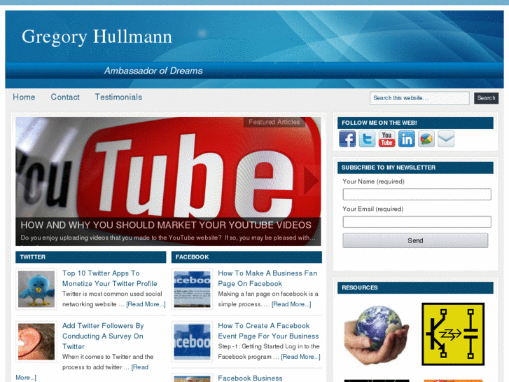Viewport: 509px width, 382px height.
Task: Click the FOLLOW ME ON THE WEB! heading
Action: click(379, 123)
